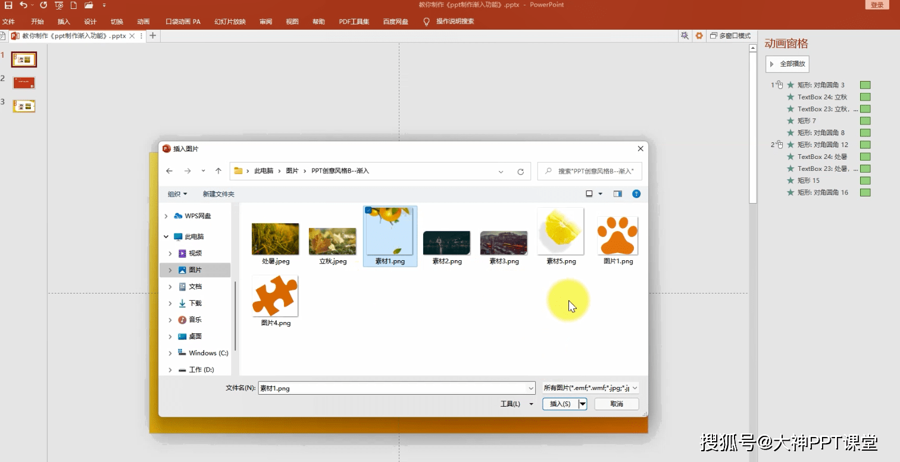Click the Undo arrow icon
900x462 pixels.
[x=23, y=5]
